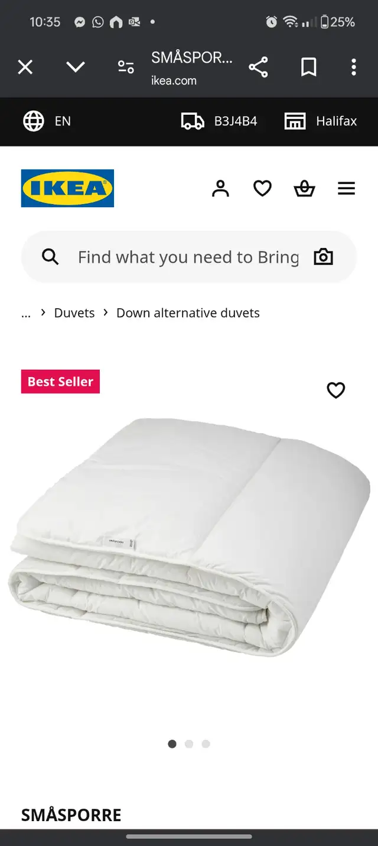The height and width of the screenshot is (846, 378).
Task: Open the hamburger menu in IKEA header
Action: 347,189
